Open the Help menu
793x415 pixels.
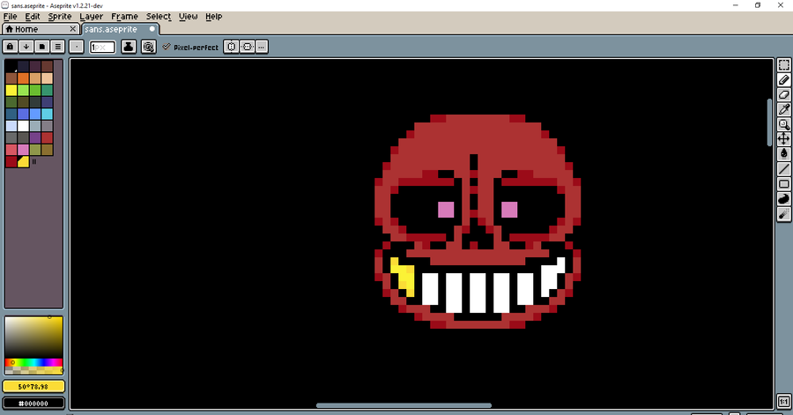pyautogui.click(x=213, y=17)
